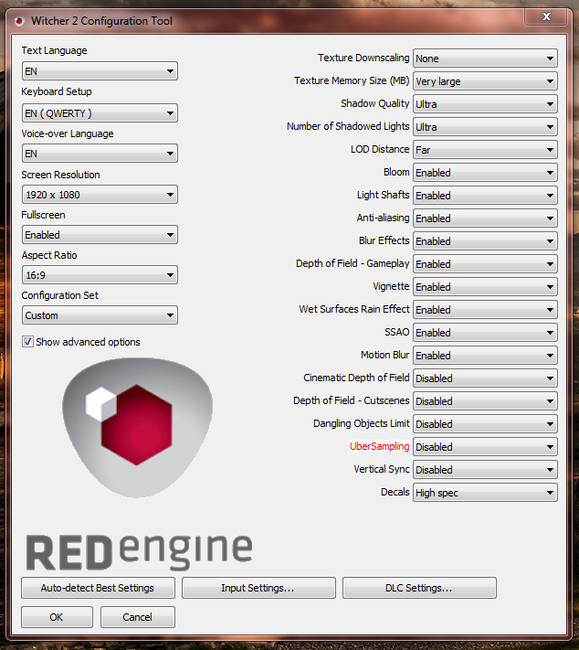Screen dimensions: 579x650
Task: Open Input Settings
Action: 258,588
